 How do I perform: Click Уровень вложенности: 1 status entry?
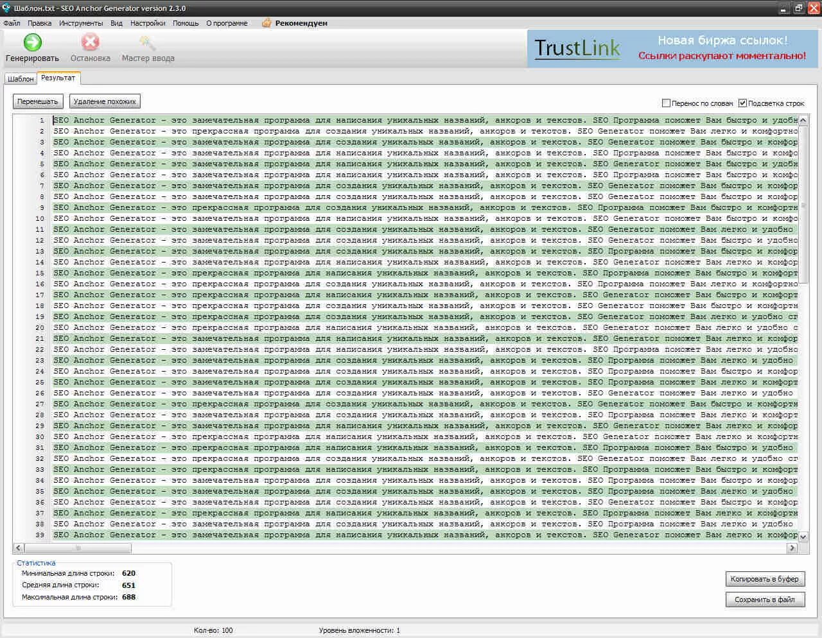[x=359, y=630]
